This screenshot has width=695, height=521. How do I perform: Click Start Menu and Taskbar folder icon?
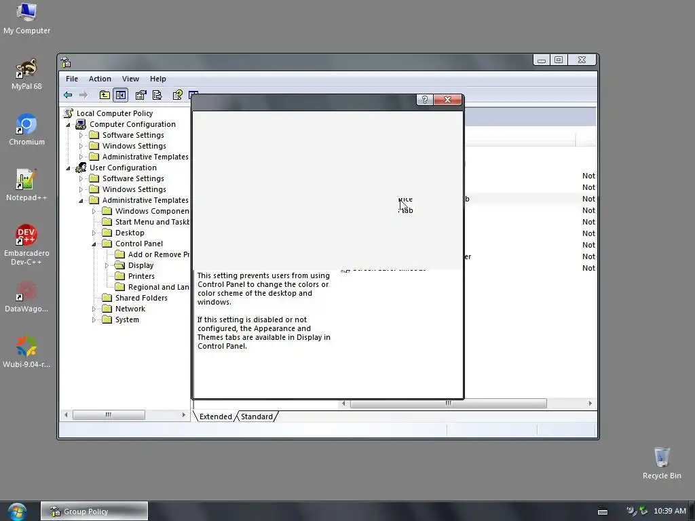click(x=107, y=222)
